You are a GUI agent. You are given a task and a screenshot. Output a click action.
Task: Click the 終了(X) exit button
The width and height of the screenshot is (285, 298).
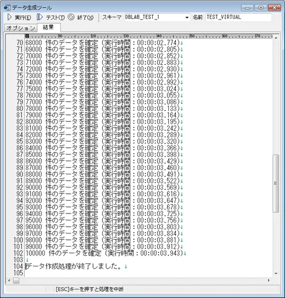(x=81, y=17)
